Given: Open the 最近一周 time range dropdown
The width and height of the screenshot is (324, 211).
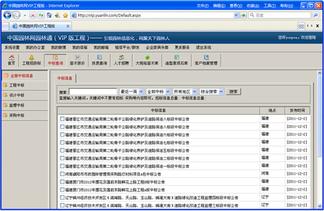Looking at the screenshot, I should [131, 92].
